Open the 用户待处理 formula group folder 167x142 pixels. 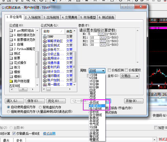[12, 81]
